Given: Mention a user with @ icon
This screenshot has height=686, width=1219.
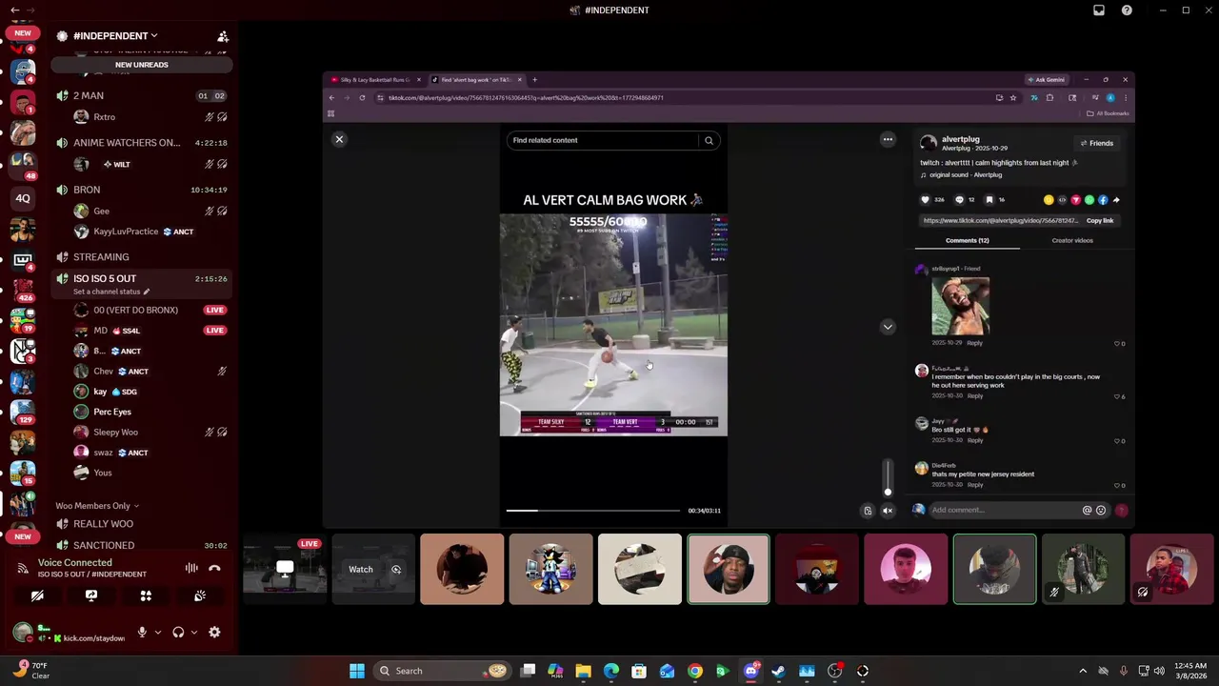Looking at the screenshot, I should [1087, 510].
